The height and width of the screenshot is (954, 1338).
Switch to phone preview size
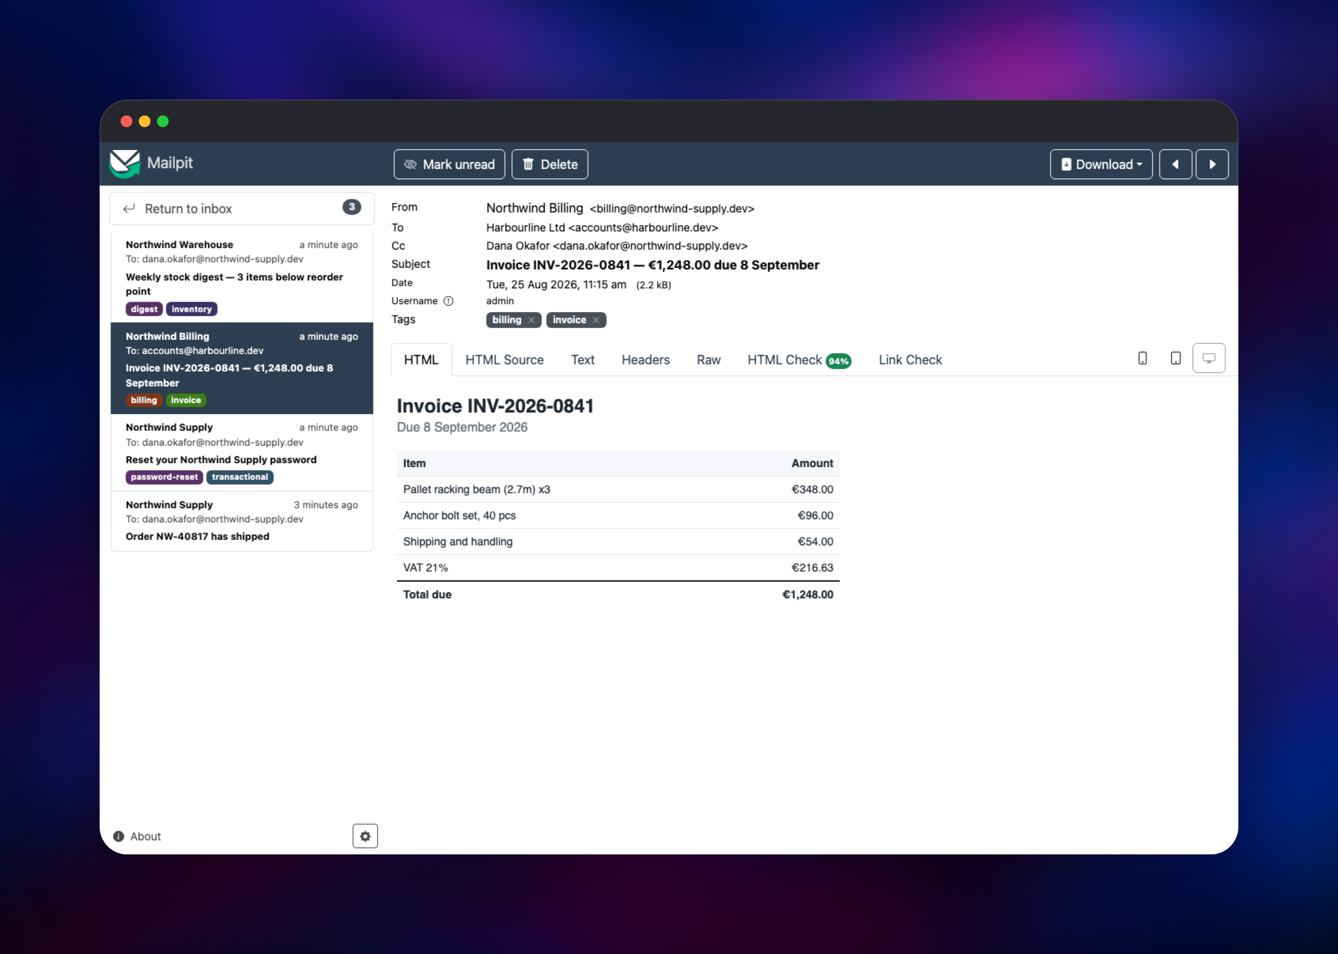point(1142,358)
